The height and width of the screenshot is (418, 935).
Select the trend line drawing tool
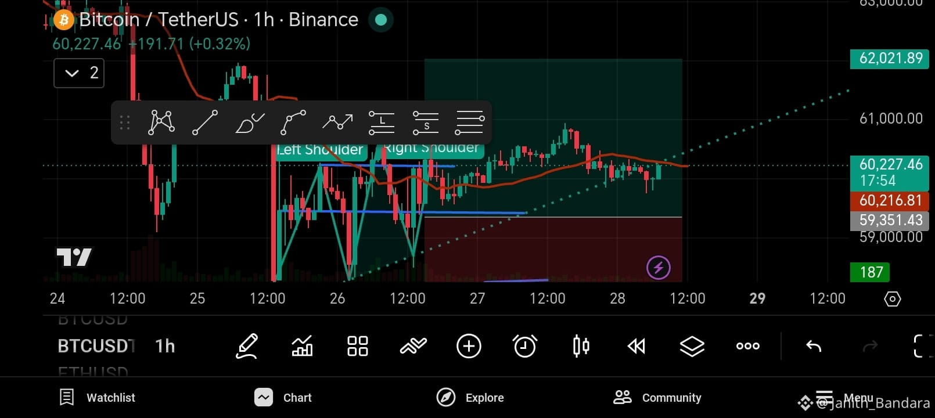click(x=205, y=122)
